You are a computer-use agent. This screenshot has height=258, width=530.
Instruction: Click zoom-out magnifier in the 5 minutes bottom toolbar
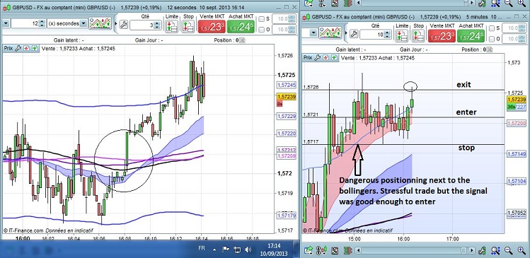point(508,250)
